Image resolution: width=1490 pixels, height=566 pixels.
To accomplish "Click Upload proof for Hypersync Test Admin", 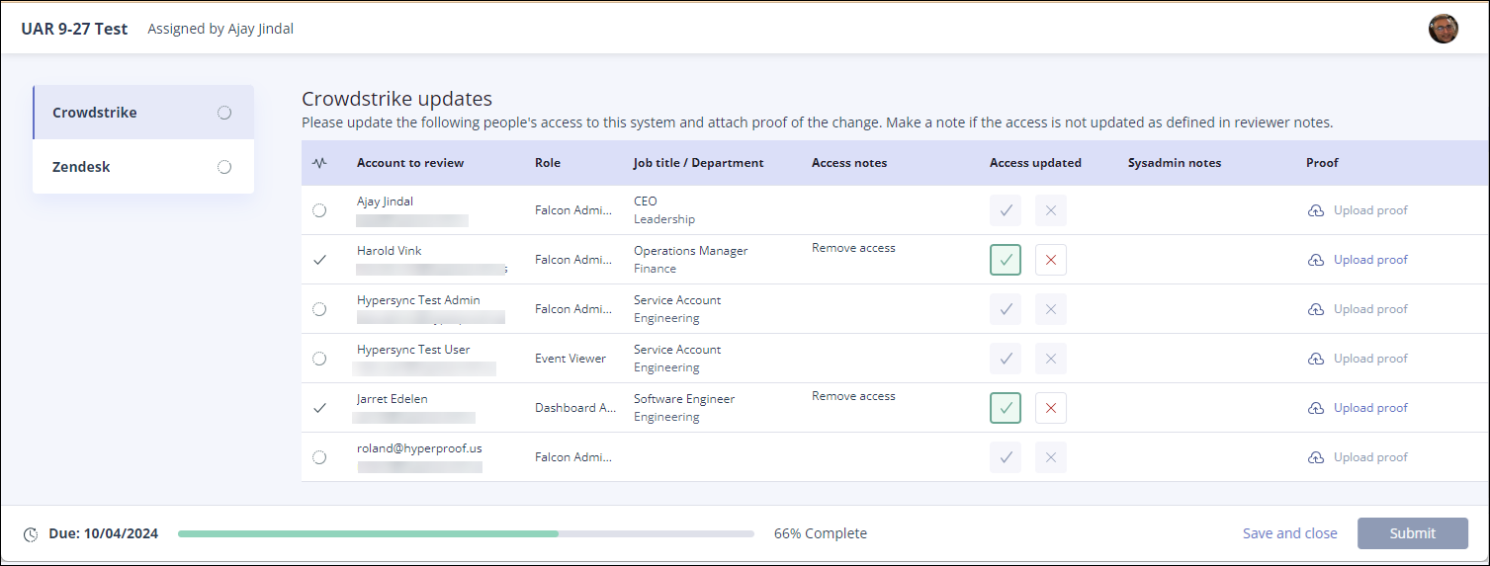I will (x=1370, y=309).
